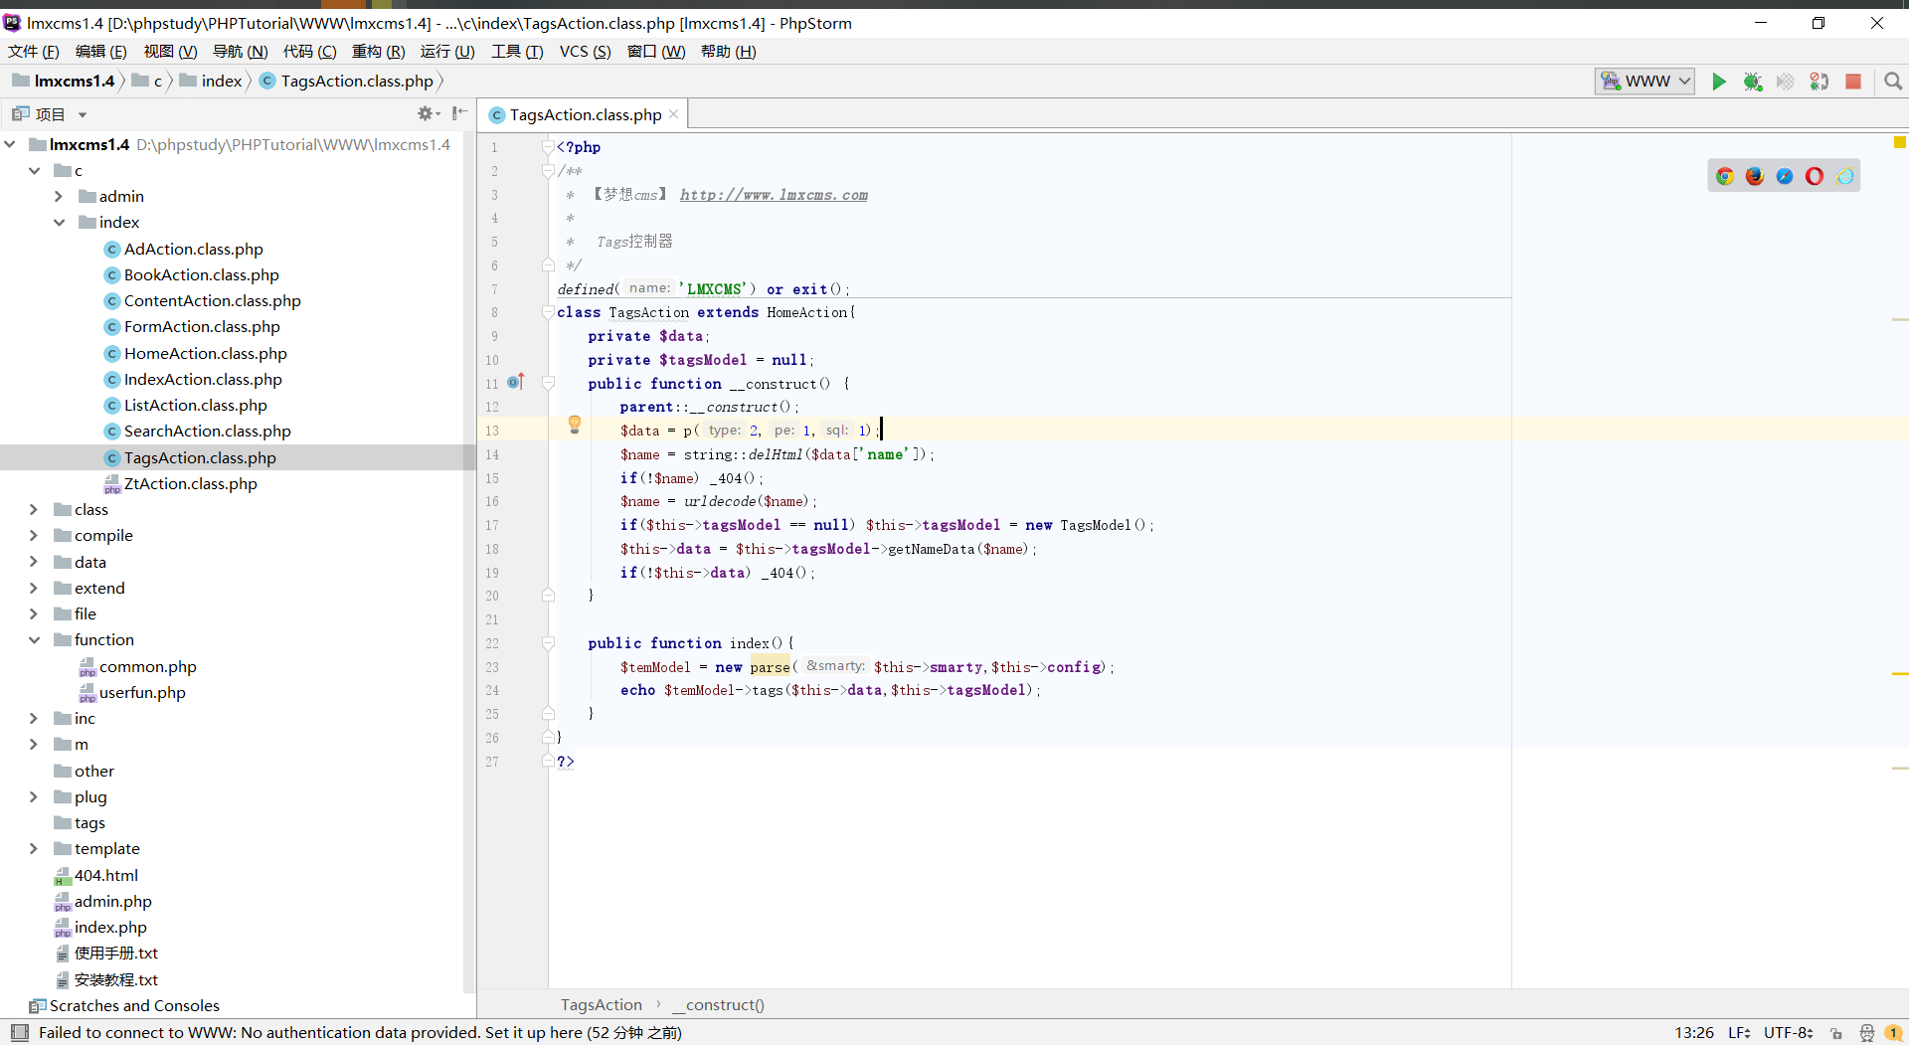Click the index breadcrumb in navigation bar
Viewport: 1909px width, 1045px height.
pos(211,81)
